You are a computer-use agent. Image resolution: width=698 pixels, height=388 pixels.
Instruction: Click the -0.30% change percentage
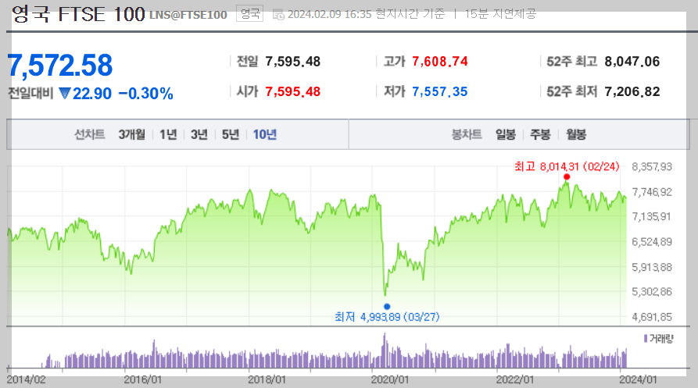click(x=145, y=94)
